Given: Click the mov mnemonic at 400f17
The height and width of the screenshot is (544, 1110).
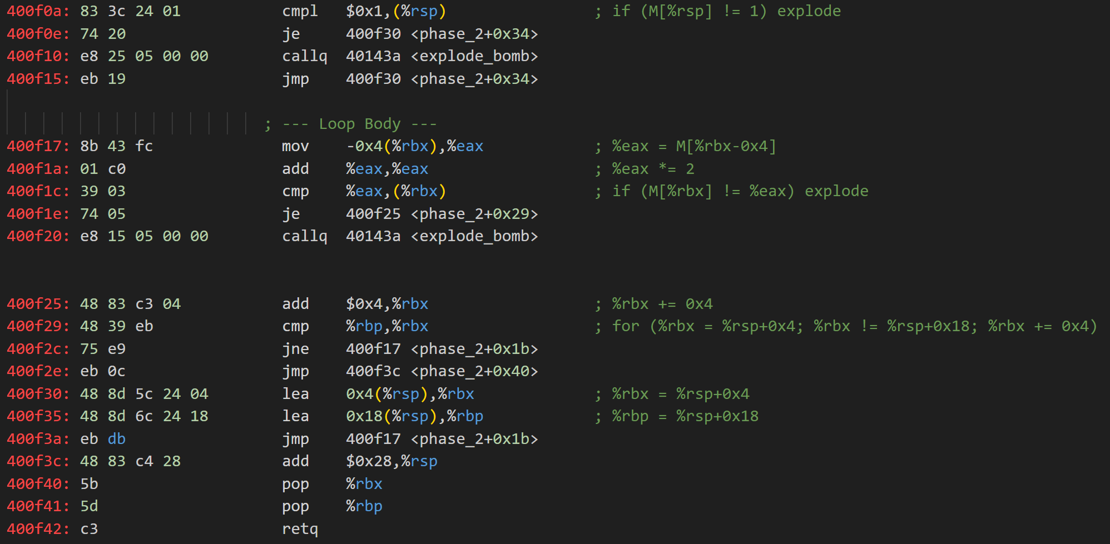Looking at the screenshot, I should pos(295,146).
